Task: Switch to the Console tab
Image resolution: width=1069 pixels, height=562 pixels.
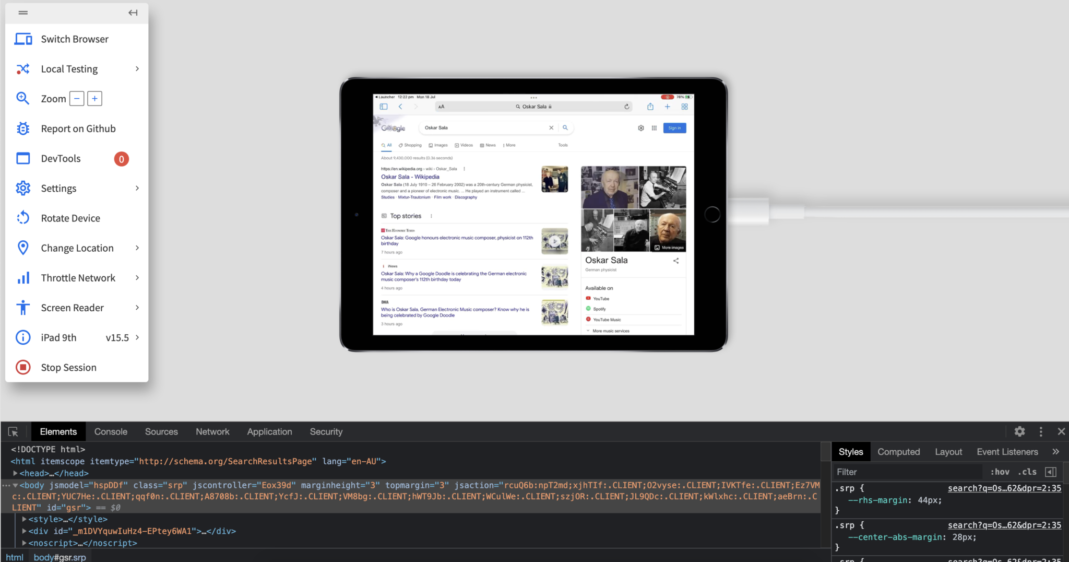Action: (111, 432)
